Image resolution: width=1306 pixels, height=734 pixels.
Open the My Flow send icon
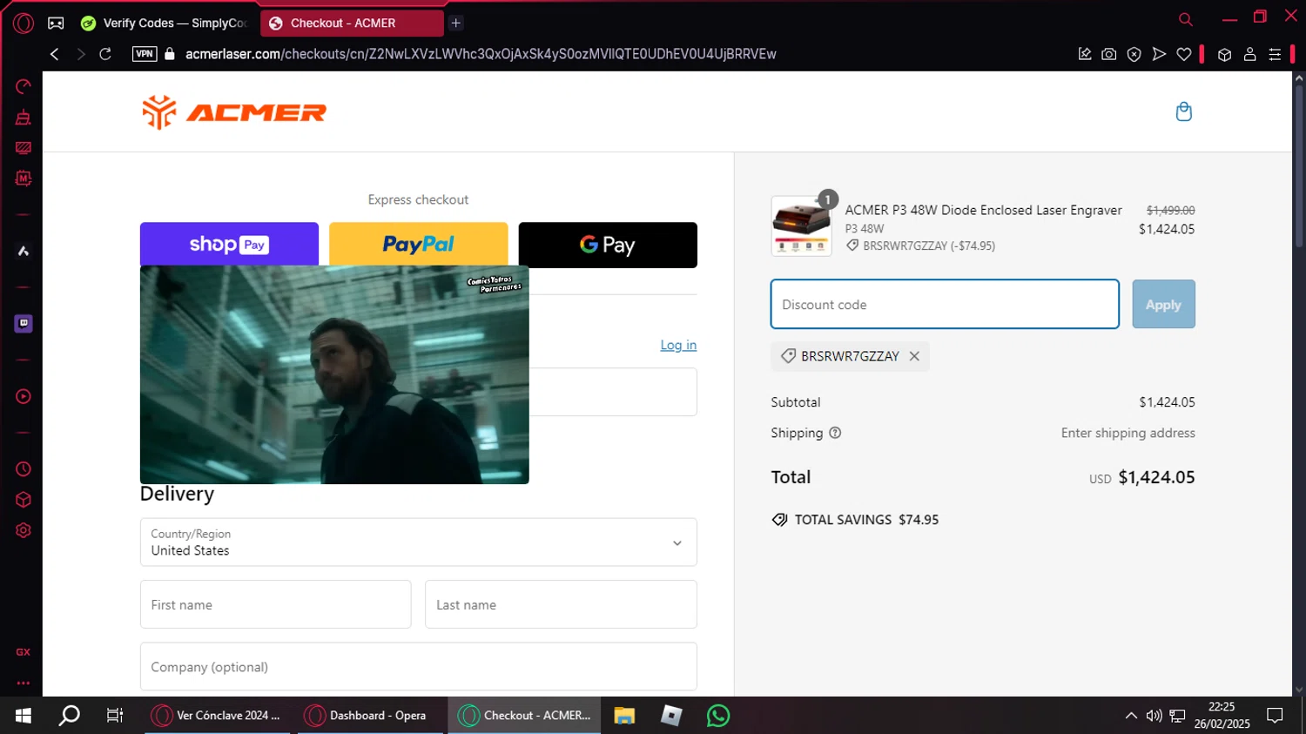[1159, 54]
